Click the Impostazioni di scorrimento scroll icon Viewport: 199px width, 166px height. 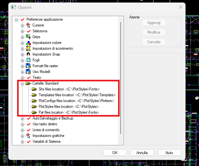28,48
